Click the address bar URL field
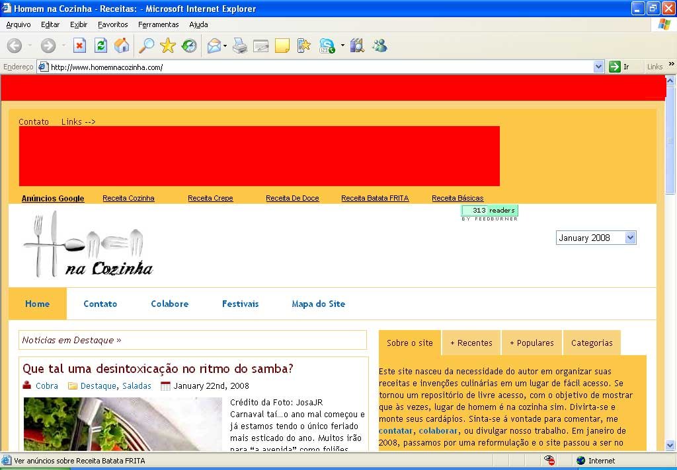 point(317,67)
